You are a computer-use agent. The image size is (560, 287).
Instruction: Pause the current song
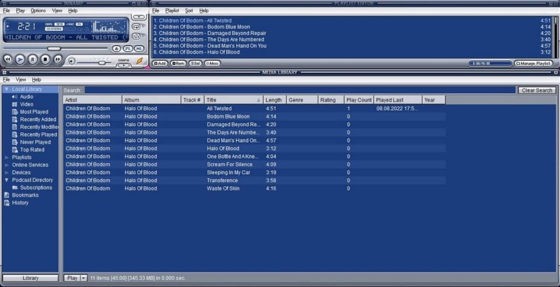point(33,59)
